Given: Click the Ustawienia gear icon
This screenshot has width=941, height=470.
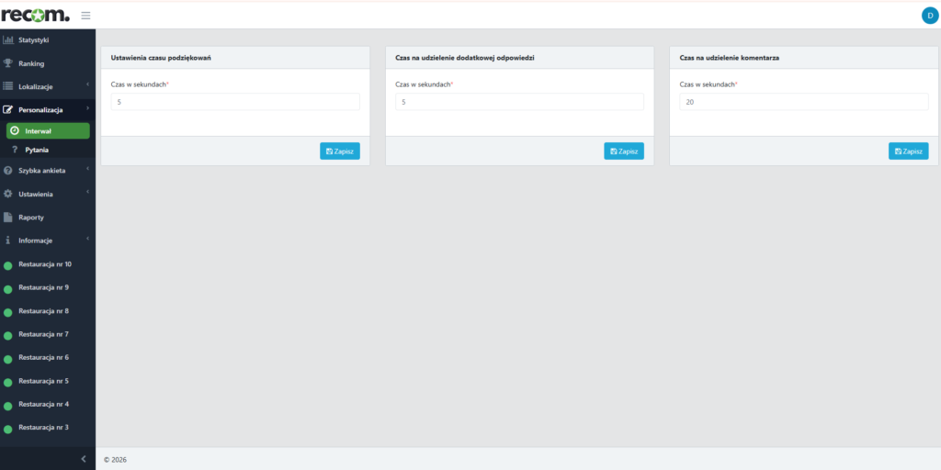Looking at the screenshot, I should [x=8, y=195].
